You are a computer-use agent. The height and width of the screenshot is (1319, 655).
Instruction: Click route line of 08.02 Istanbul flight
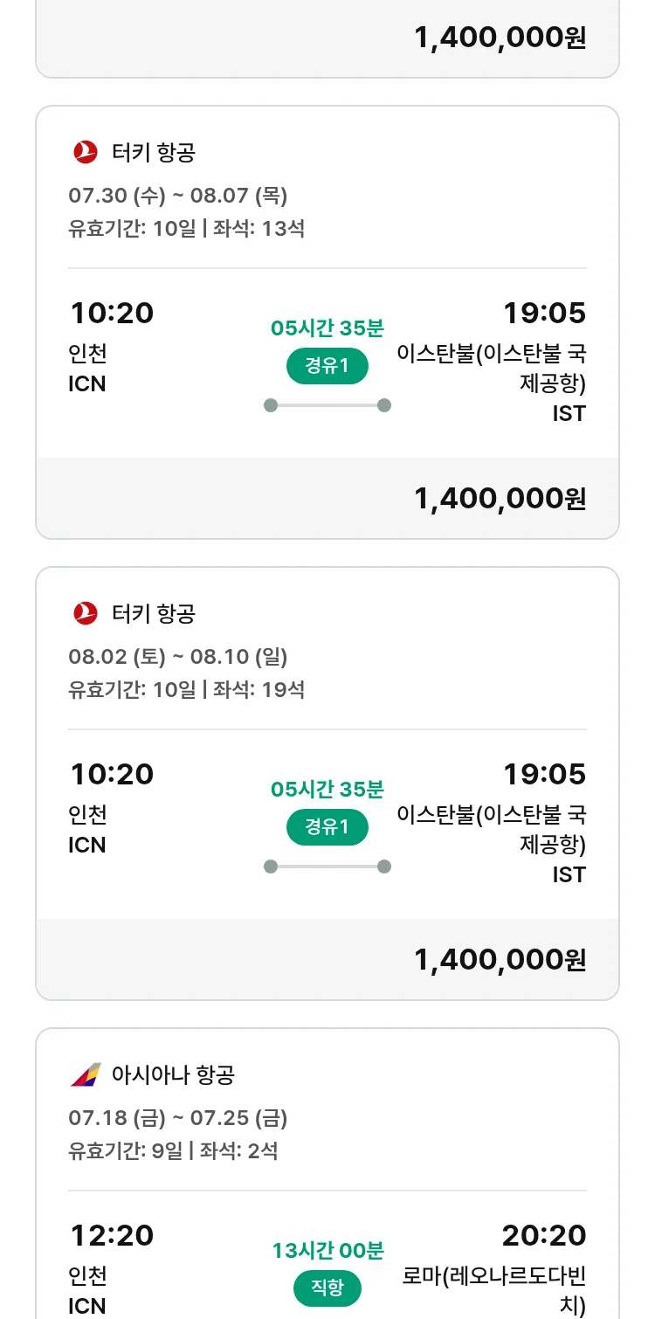tap(327, 867)
